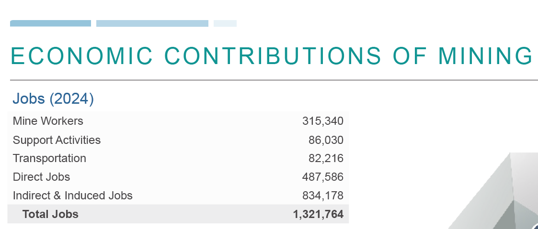Click the short palest blue decorative bar

225,23
